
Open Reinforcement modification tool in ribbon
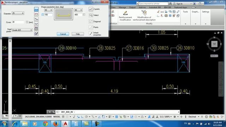pyautogui.click(x=125, y=16)
